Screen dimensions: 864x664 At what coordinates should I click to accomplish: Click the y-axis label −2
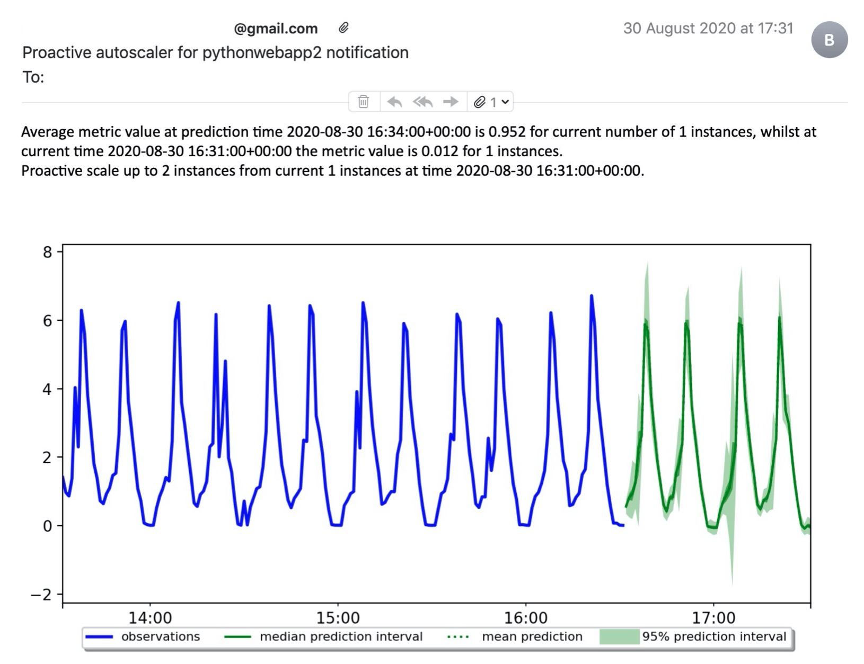pos(42,594)
